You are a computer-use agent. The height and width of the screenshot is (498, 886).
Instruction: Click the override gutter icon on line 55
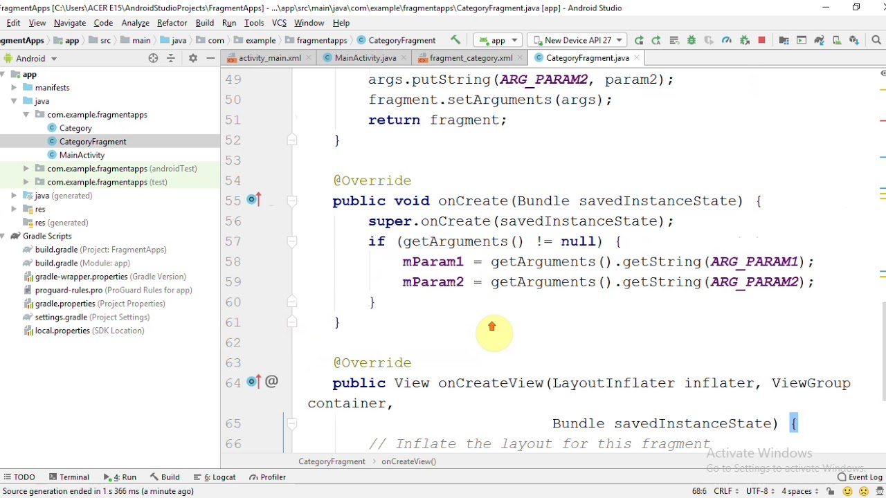click(253, 201)
